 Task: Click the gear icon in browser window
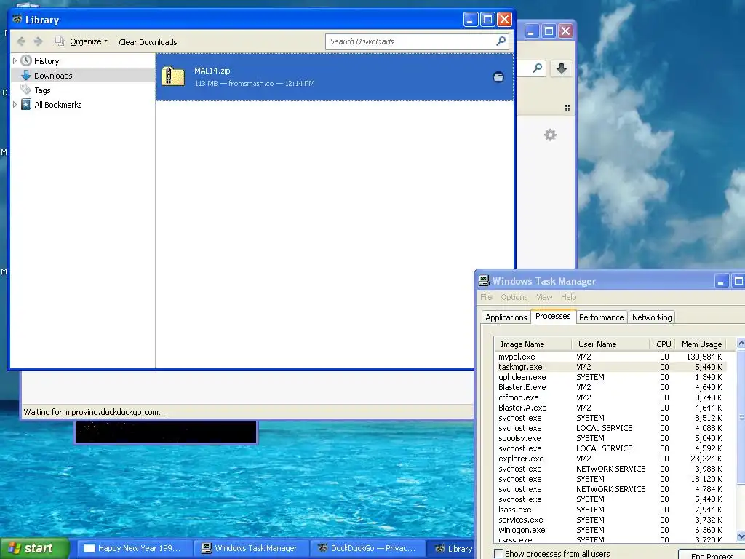[550, 135]
